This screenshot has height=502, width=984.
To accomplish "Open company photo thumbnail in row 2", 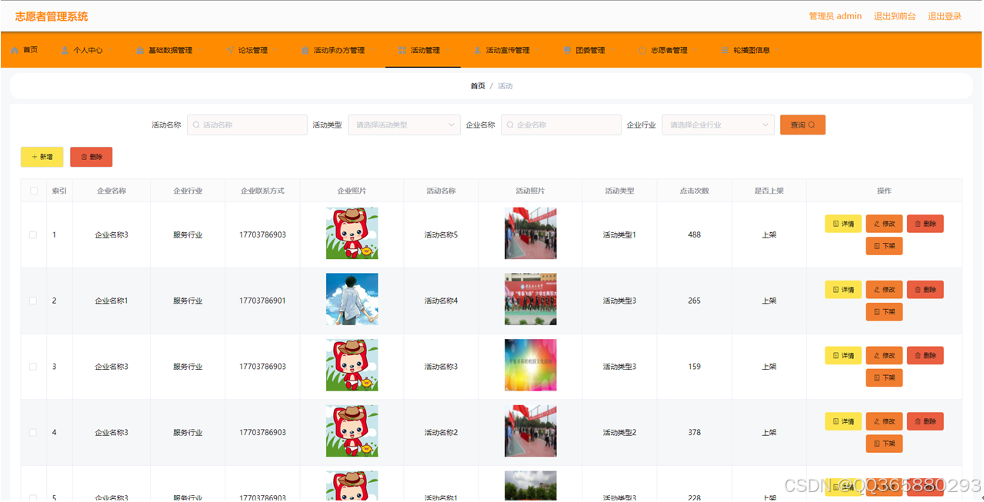I will [352, 299].
